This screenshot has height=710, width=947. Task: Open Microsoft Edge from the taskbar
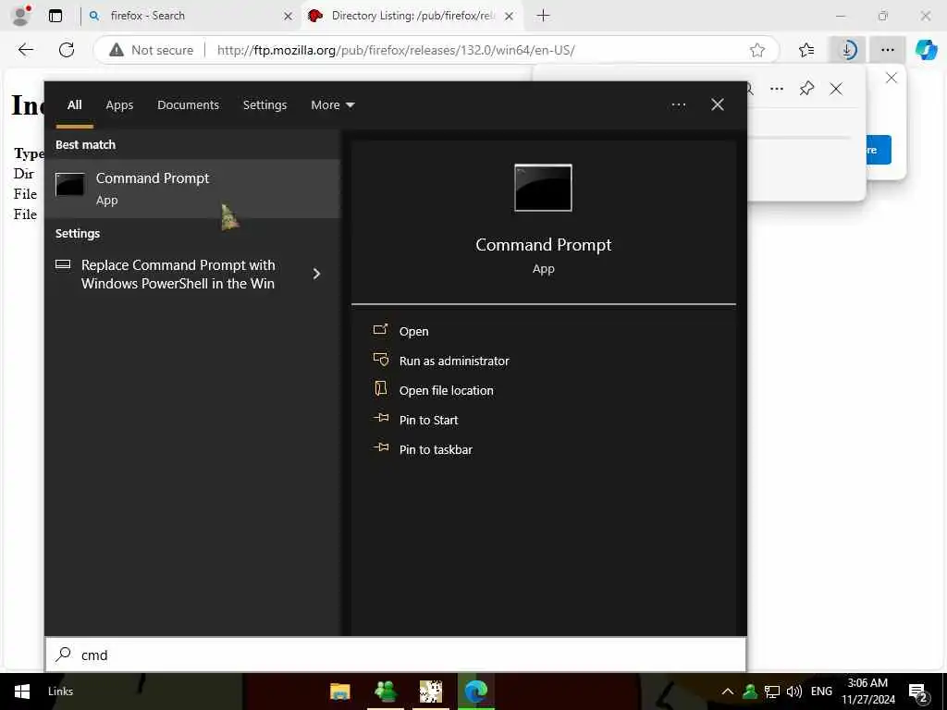(476, 692)
